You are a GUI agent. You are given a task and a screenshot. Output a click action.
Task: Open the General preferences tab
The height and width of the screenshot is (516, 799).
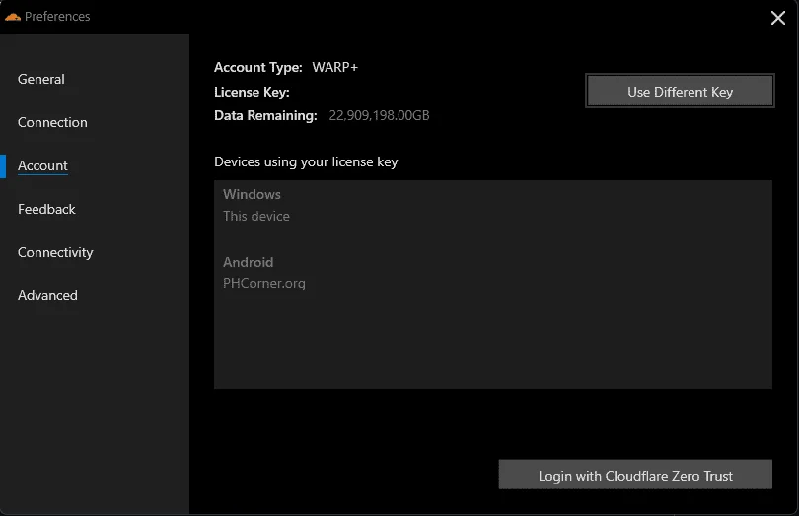pos(41,79)
